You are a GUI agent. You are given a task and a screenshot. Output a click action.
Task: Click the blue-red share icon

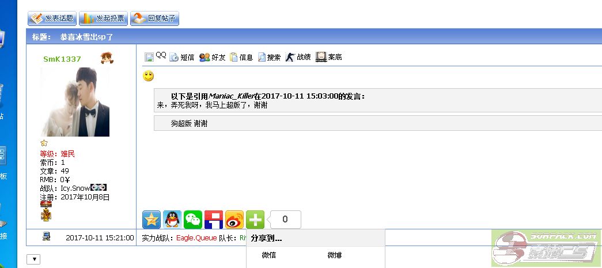coord(214,220)
